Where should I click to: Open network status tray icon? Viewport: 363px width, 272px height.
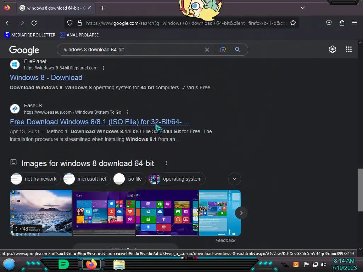click(315, 264)
